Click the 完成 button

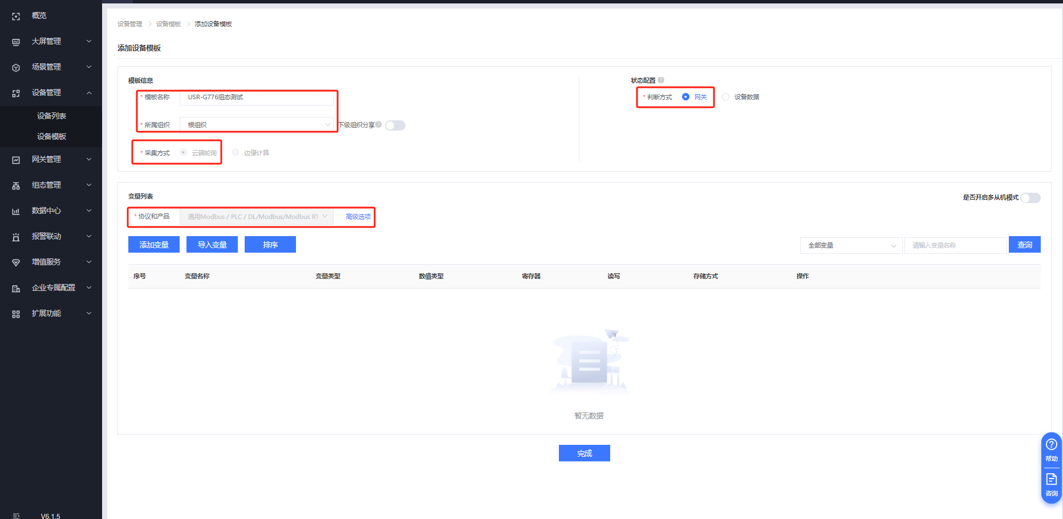point(584,453)
